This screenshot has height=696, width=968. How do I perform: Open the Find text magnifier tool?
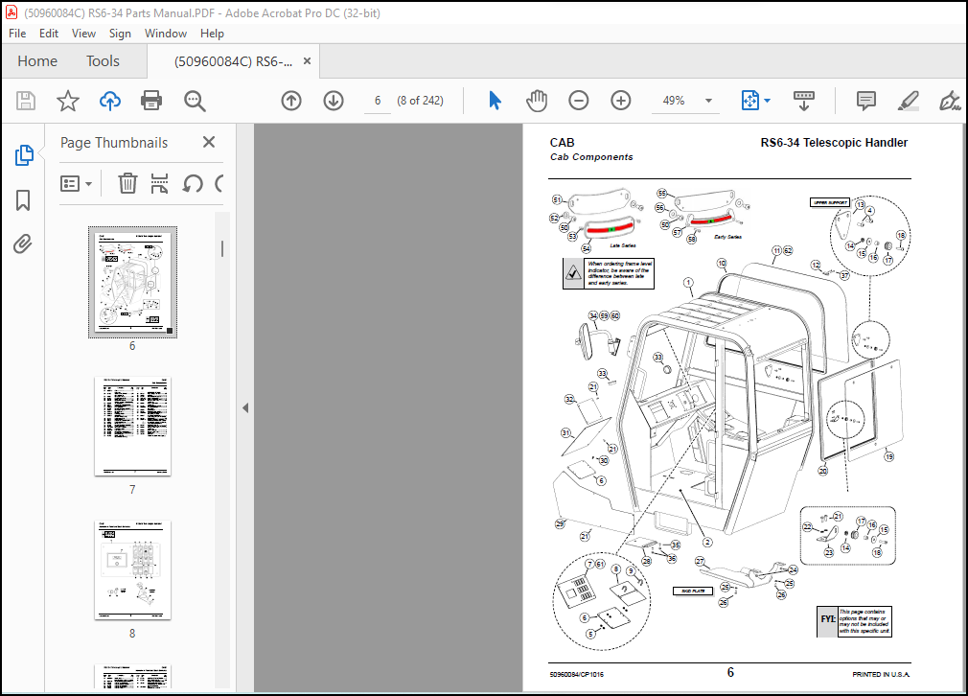pos(195,101)
